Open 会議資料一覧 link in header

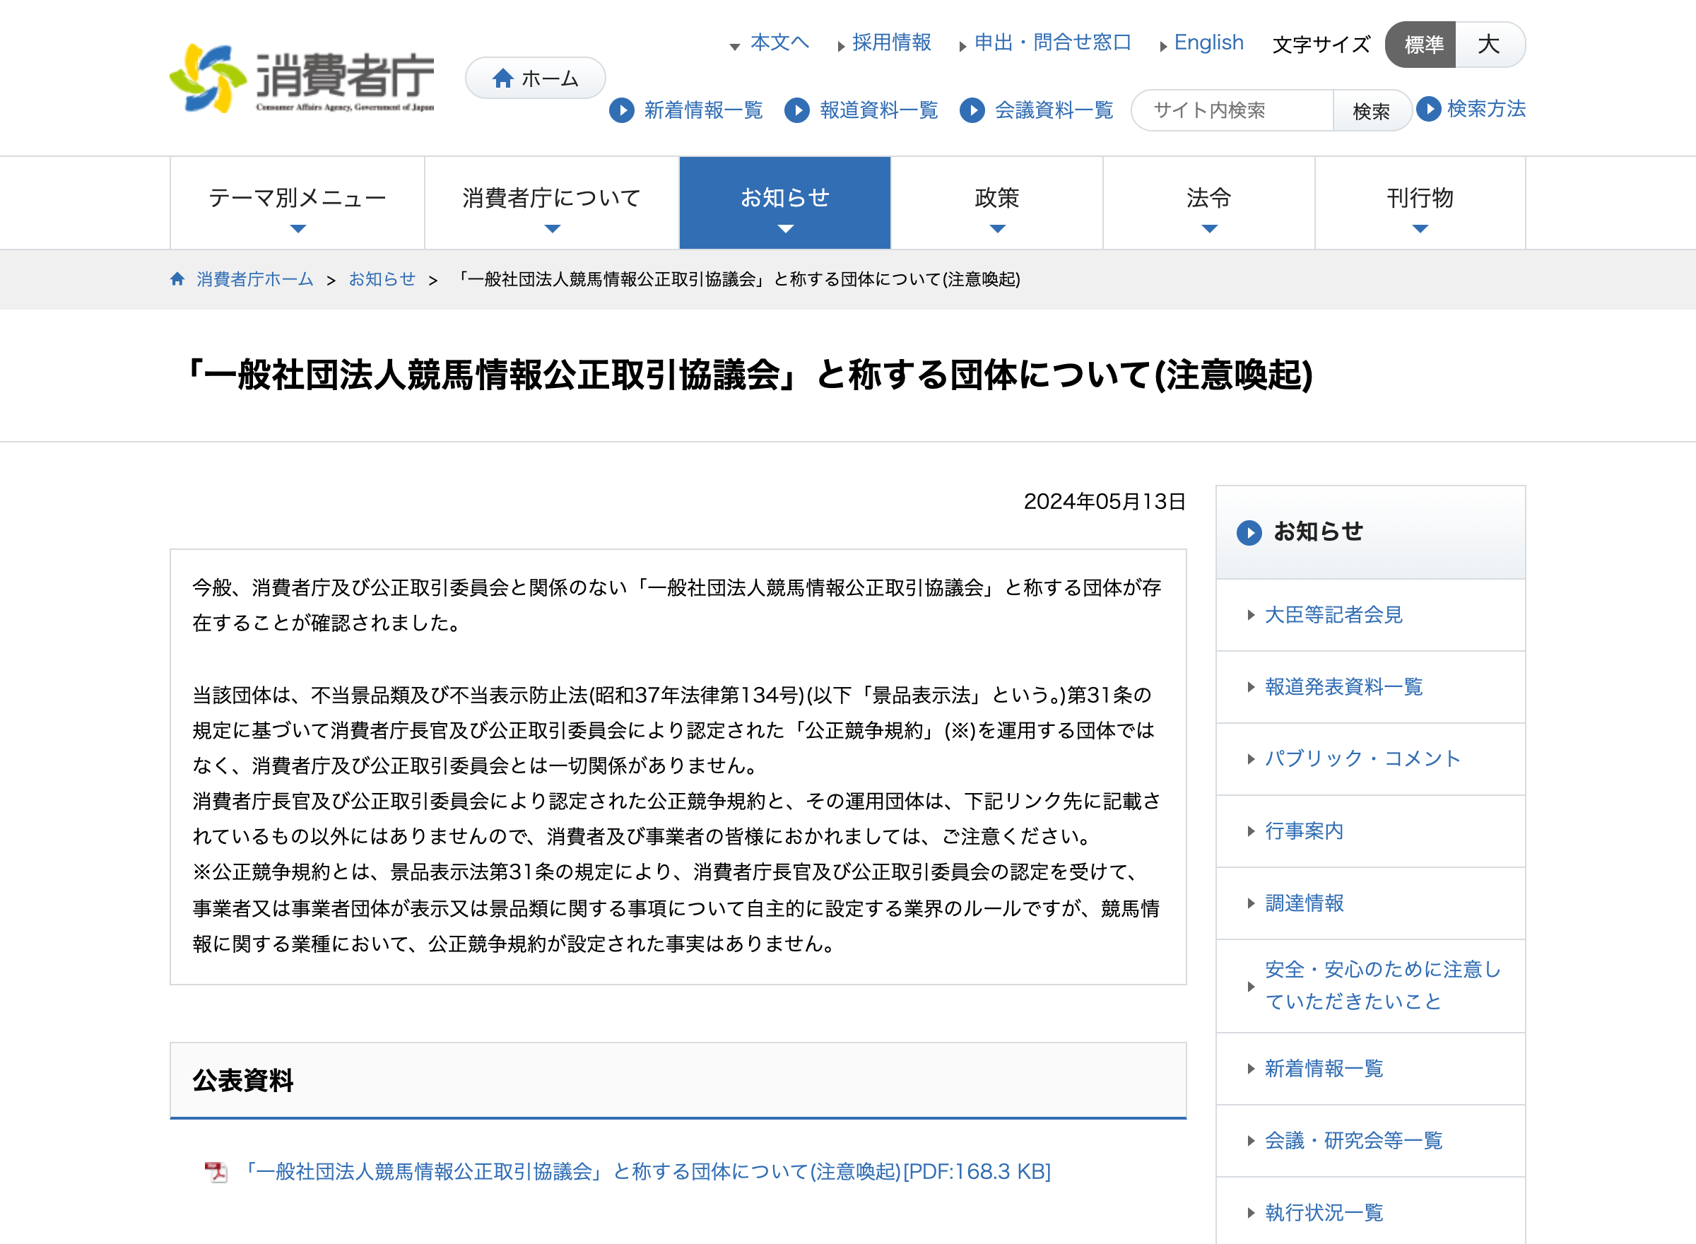click(x=1054, y=110)
